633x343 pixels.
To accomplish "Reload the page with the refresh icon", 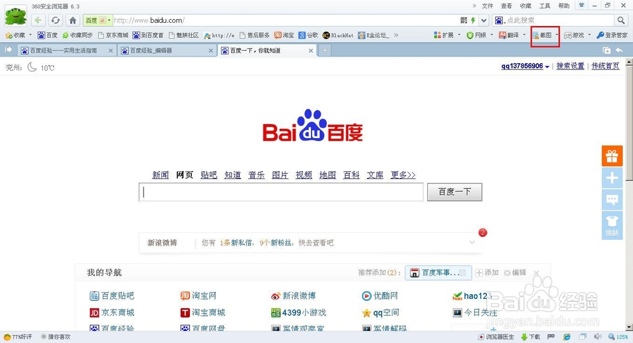I will coord(55,20).
